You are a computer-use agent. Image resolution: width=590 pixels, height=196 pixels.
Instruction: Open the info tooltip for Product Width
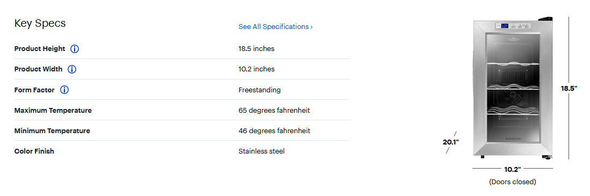pyautogui.click(x=72, y=69)
